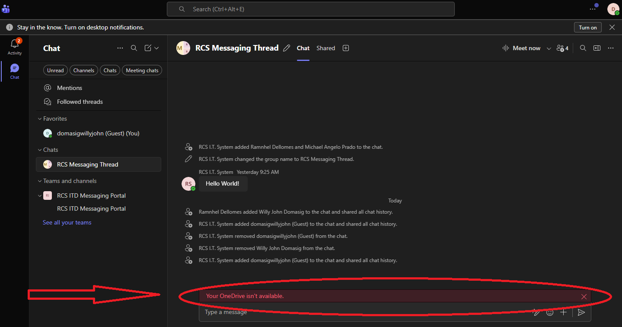This screenshot has height=327, width=622.
Task: Open actions and apps plus icon
Action: 563,312
